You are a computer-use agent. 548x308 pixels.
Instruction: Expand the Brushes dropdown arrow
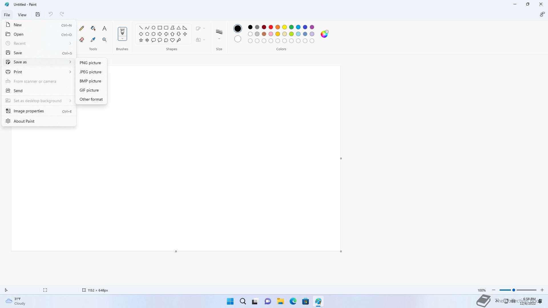122,39
